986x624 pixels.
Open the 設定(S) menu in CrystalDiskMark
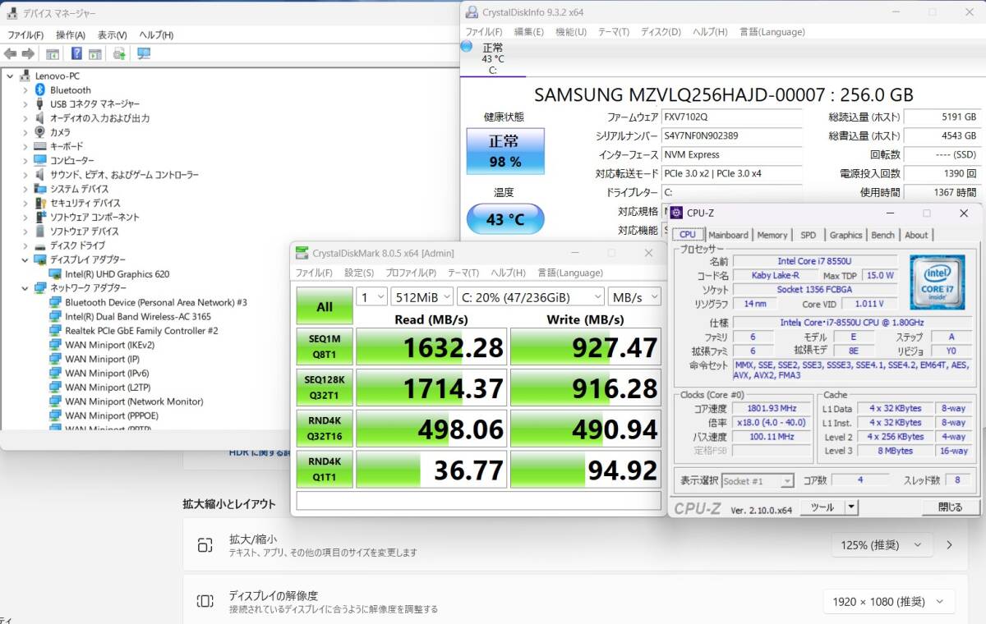pos(359,273)
